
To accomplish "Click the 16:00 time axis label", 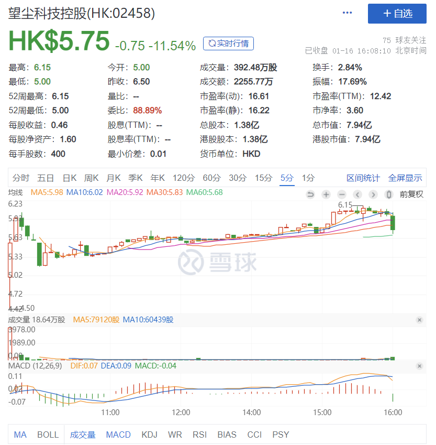I will pos(393,412).
